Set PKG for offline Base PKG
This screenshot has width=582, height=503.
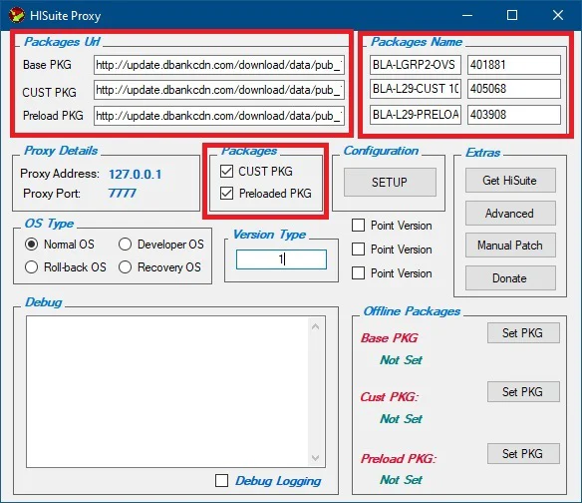523,332
